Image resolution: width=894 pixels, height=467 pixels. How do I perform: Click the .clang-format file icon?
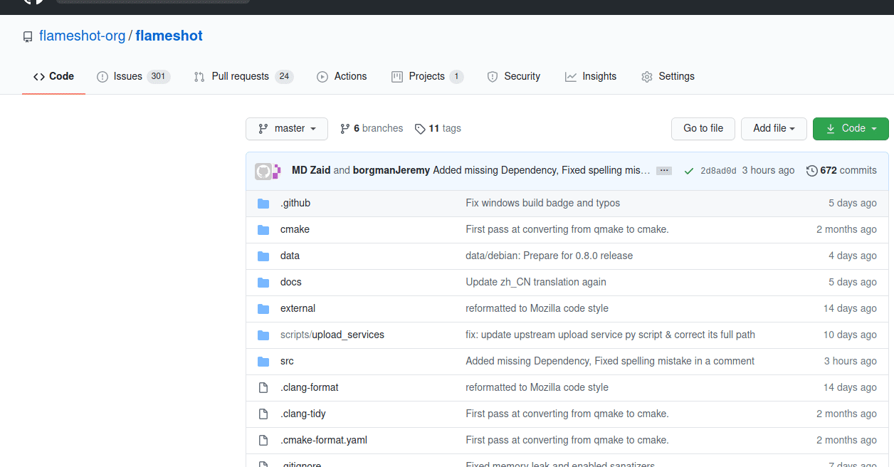click(263, 388)
